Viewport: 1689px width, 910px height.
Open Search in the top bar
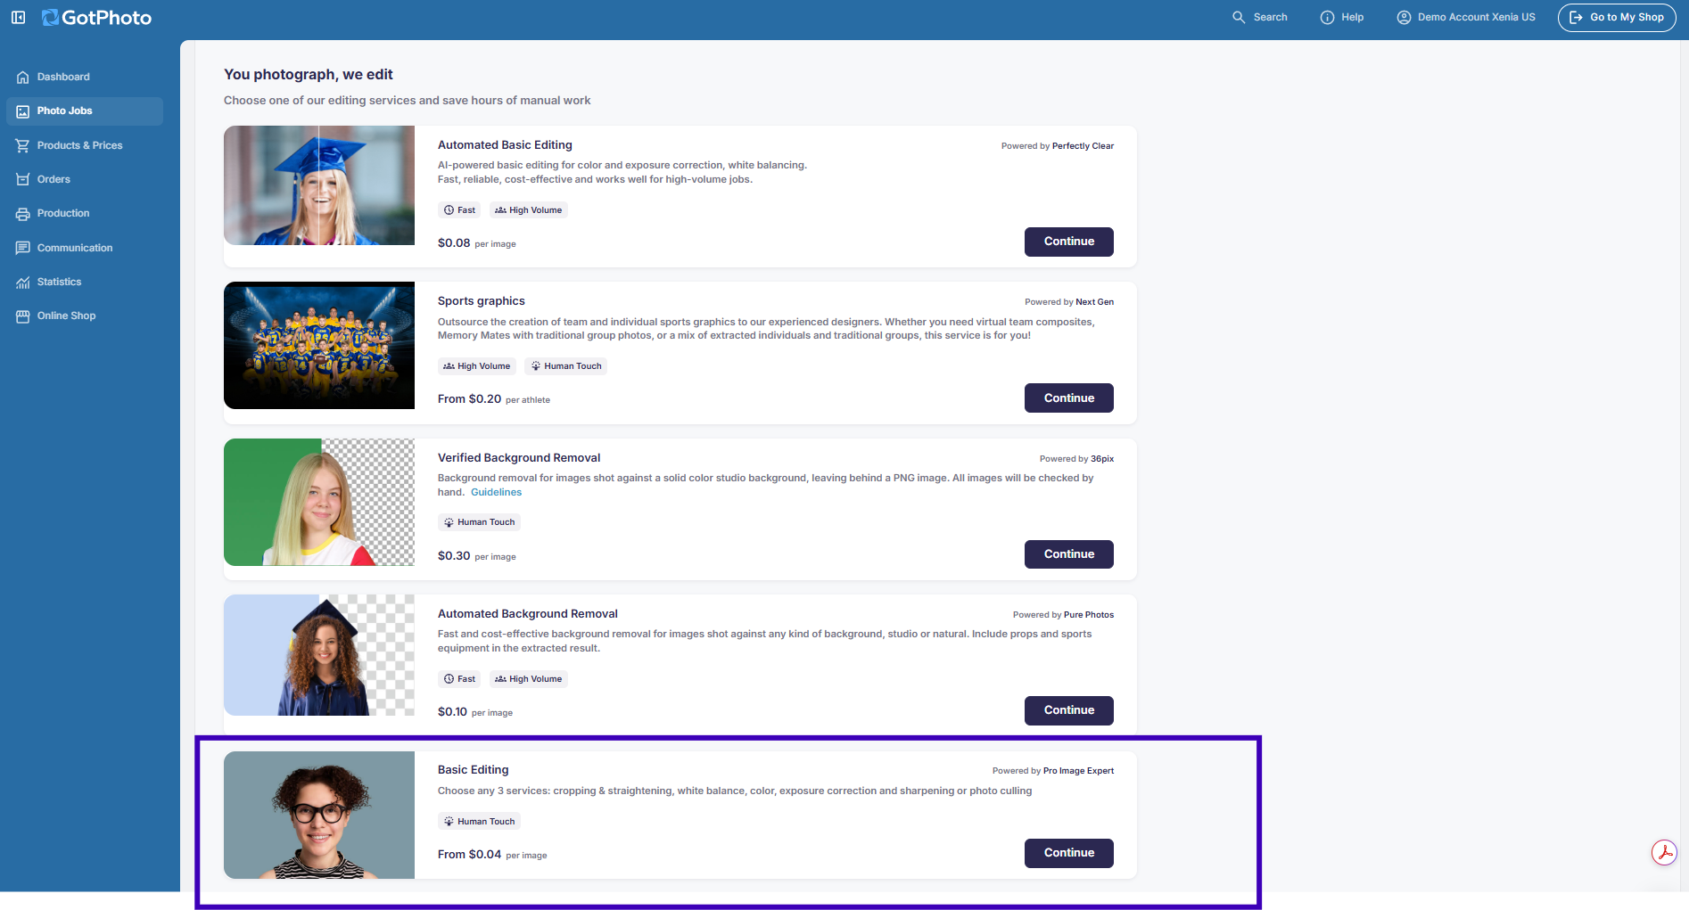click(1259, 17)
